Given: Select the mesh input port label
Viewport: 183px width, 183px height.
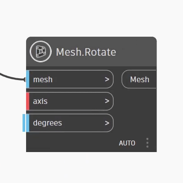Looking at the screenshot, I should coord(43,80).
